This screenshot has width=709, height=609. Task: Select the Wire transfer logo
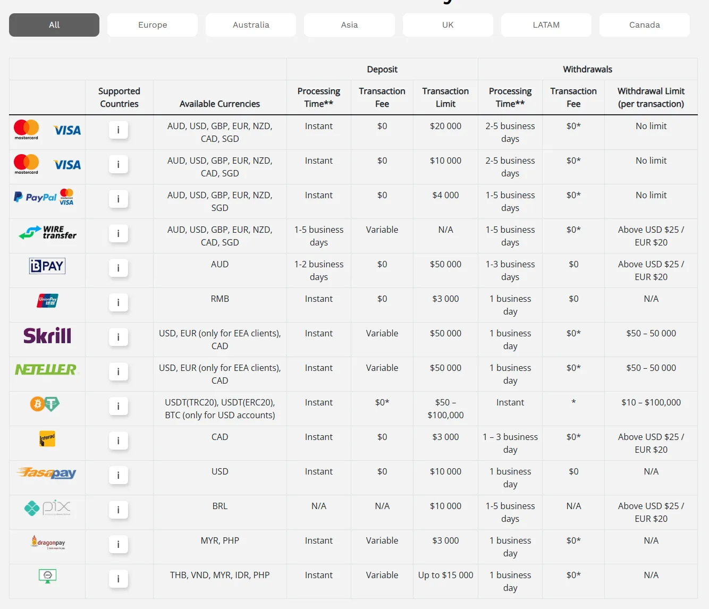[48, 232]
